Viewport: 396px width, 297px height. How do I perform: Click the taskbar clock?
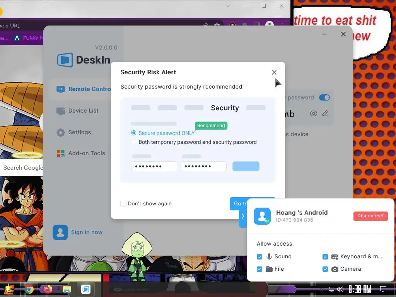[x=360, y=289]
